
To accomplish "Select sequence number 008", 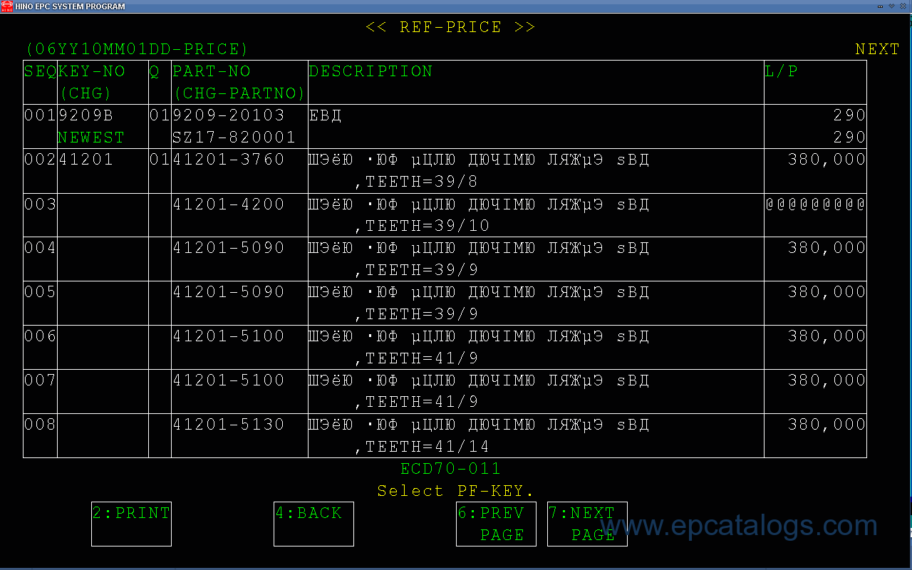I will (40, 425).
